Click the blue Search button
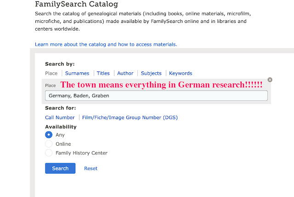This screenshot has width=294, height=197. point(60,168)
